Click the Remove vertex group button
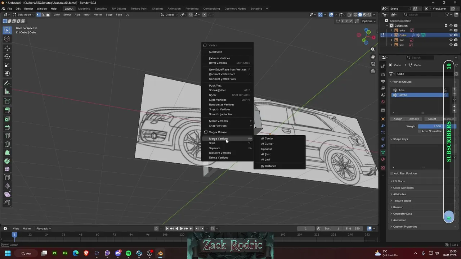The height and width of the screenshot is (259, 461). pyautogui.click(x=414, y=119)
